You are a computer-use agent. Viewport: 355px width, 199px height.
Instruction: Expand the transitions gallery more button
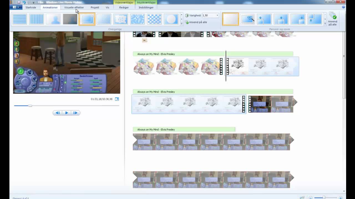pos(182,23)
